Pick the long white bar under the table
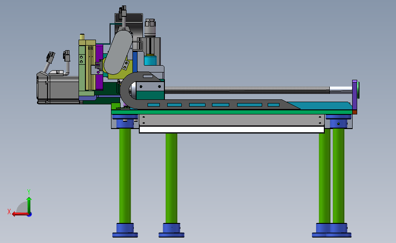 [232, 129]
